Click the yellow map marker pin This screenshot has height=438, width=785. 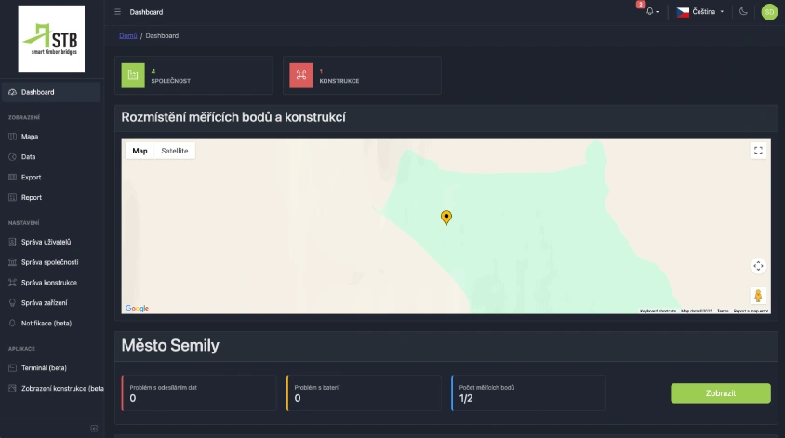[446, 218]
